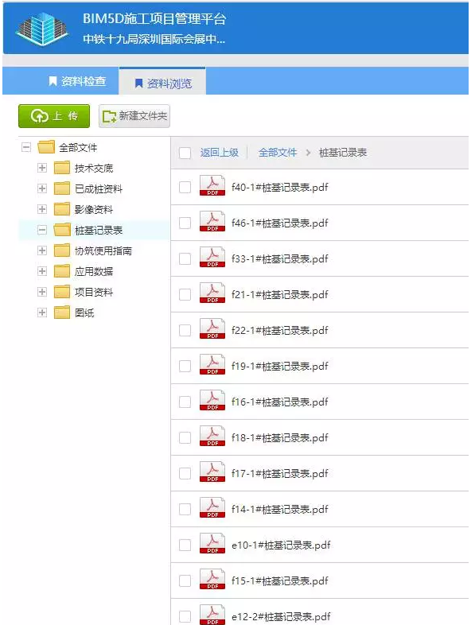The image size is (475, 625).
Task: Click the PDF icon of f40-1#桩基记录表.pdf
Action: 212,185
